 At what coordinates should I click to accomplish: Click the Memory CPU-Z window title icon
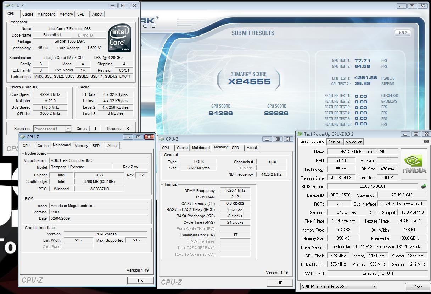coord(162,139)
